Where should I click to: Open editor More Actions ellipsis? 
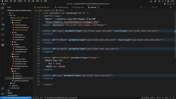point(174,7)
